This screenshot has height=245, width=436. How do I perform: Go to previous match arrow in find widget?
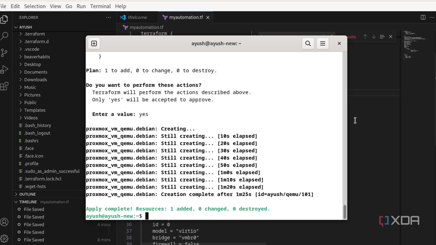tap(365, 37)
